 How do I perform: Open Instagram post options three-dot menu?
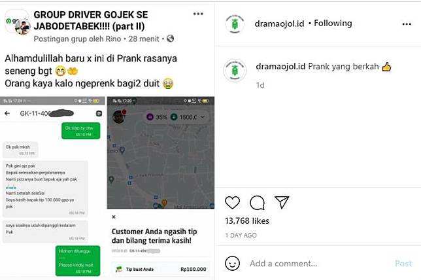[x=407, y=24]
